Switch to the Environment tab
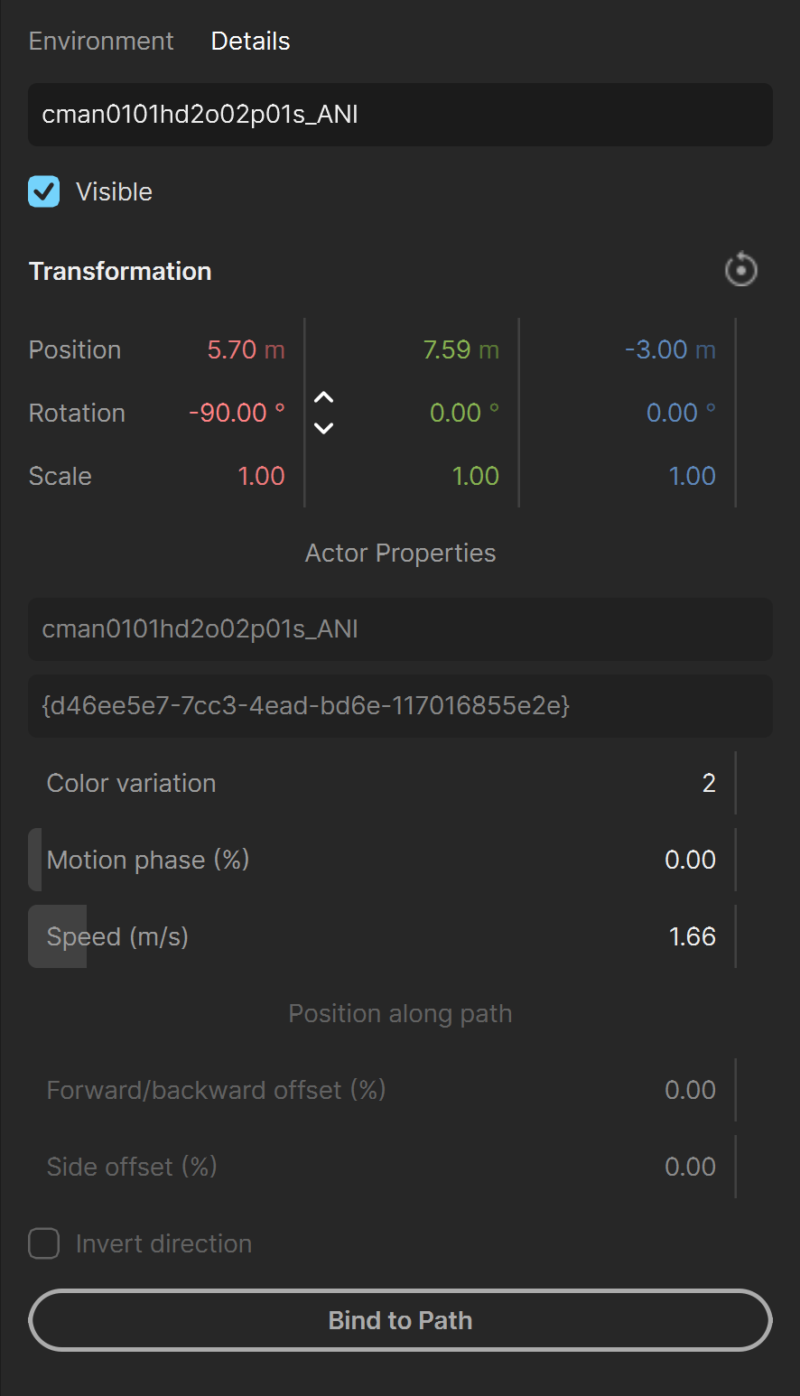This screenshot has width=800, height=1396. tap(101, 41)
